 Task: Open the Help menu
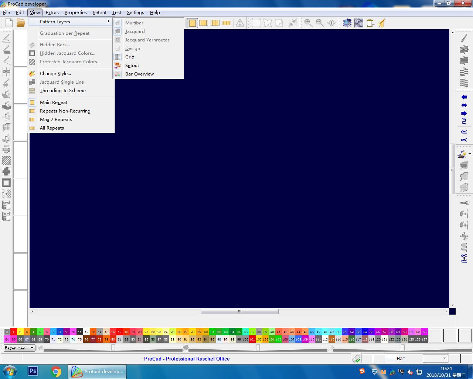(x=155, y=13)
